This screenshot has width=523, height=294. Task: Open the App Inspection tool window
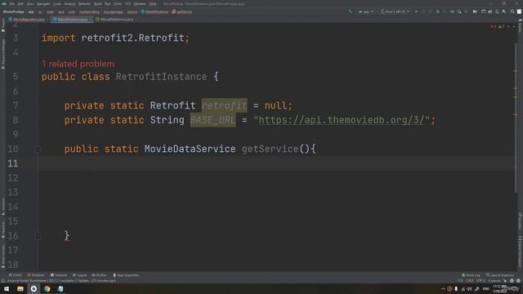126,275
